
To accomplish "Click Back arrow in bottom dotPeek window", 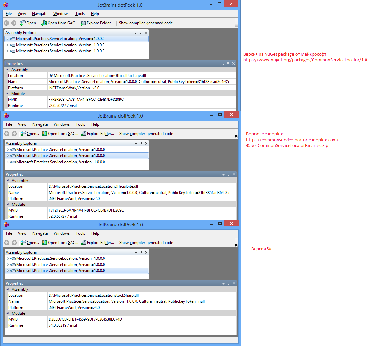I will click(x=7, y=243).
